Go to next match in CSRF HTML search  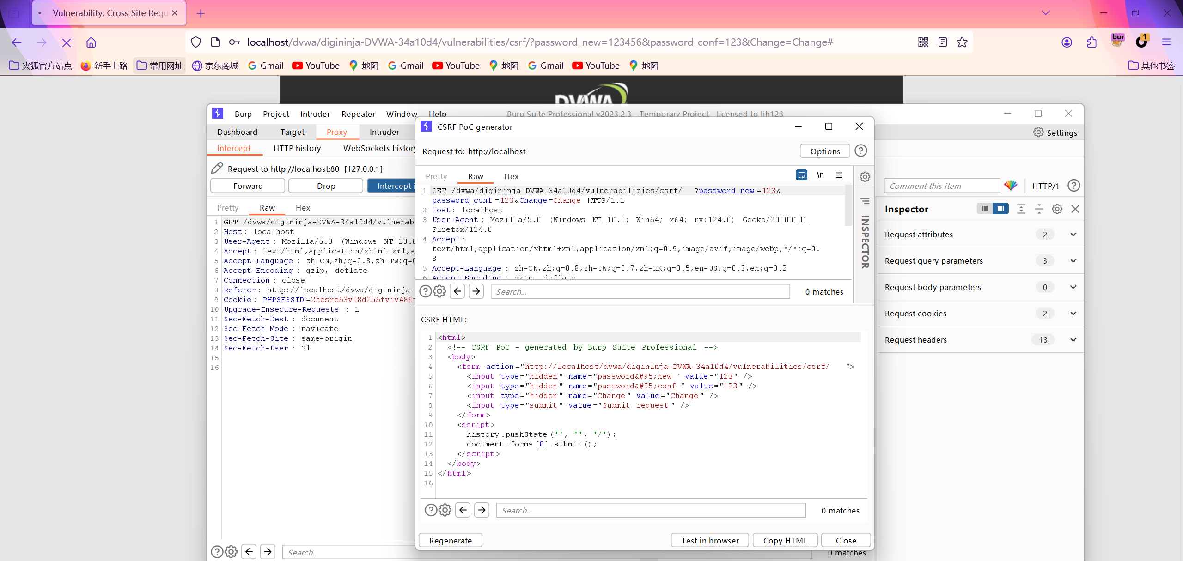click(x=482, y=510)
